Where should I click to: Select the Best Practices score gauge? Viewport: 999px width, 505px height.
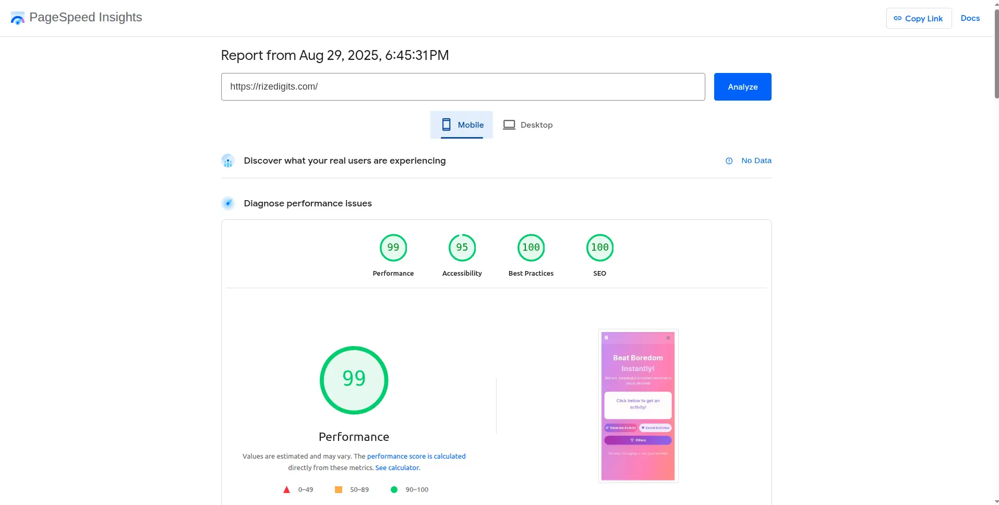coord(531,248)
